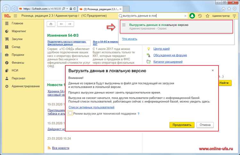Open the service settings menu icon at far right
Screen dimensions: 240x155
coord(234,16)
